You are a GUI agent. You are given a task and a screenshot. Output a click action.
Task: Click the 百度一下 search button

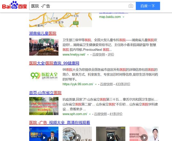click(148, 6)
